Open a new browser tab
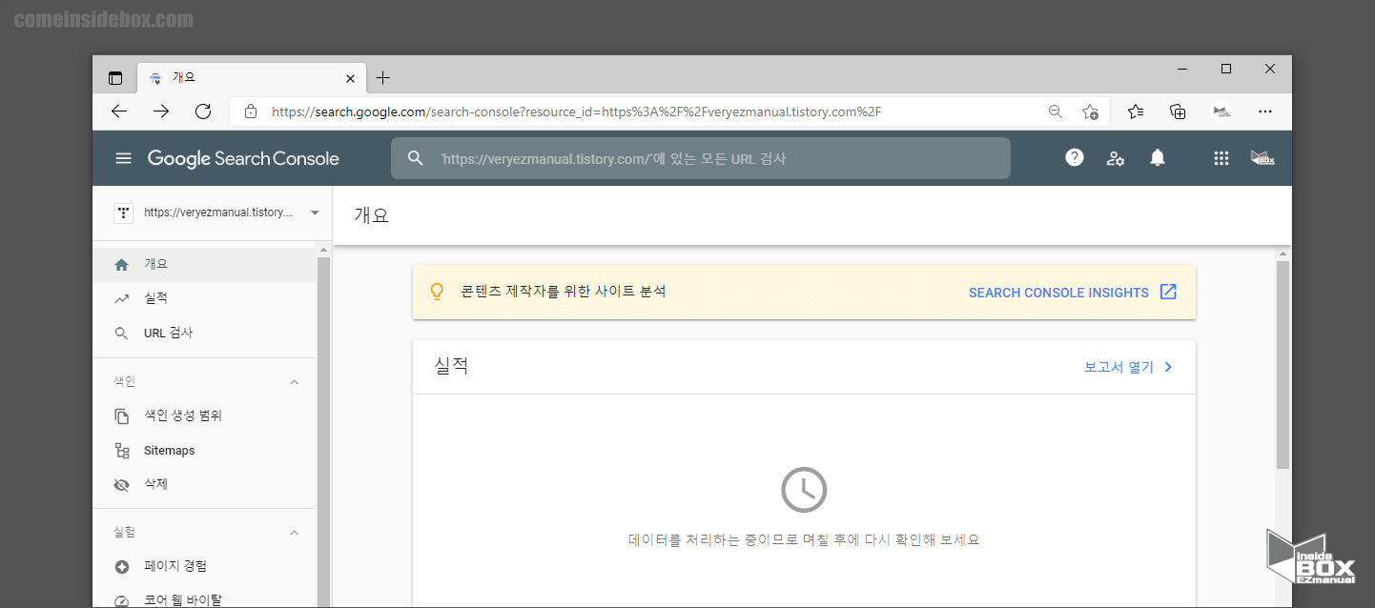This screenshot has height=608, width=1375. pos(382,78)
